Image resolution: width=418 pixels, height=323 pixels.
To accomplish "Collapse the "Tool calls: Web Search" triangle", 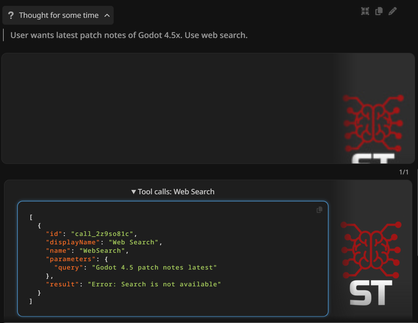I will pyautogui.click(x=134, y=192).
